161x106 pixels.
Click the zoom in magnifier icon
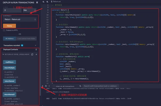point(47,2)
